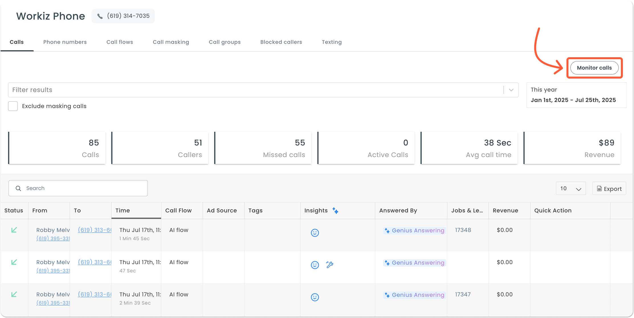The image size is (634, 318).
Task: Open To number link in 47 Sec row
Action: click(95, 262)
